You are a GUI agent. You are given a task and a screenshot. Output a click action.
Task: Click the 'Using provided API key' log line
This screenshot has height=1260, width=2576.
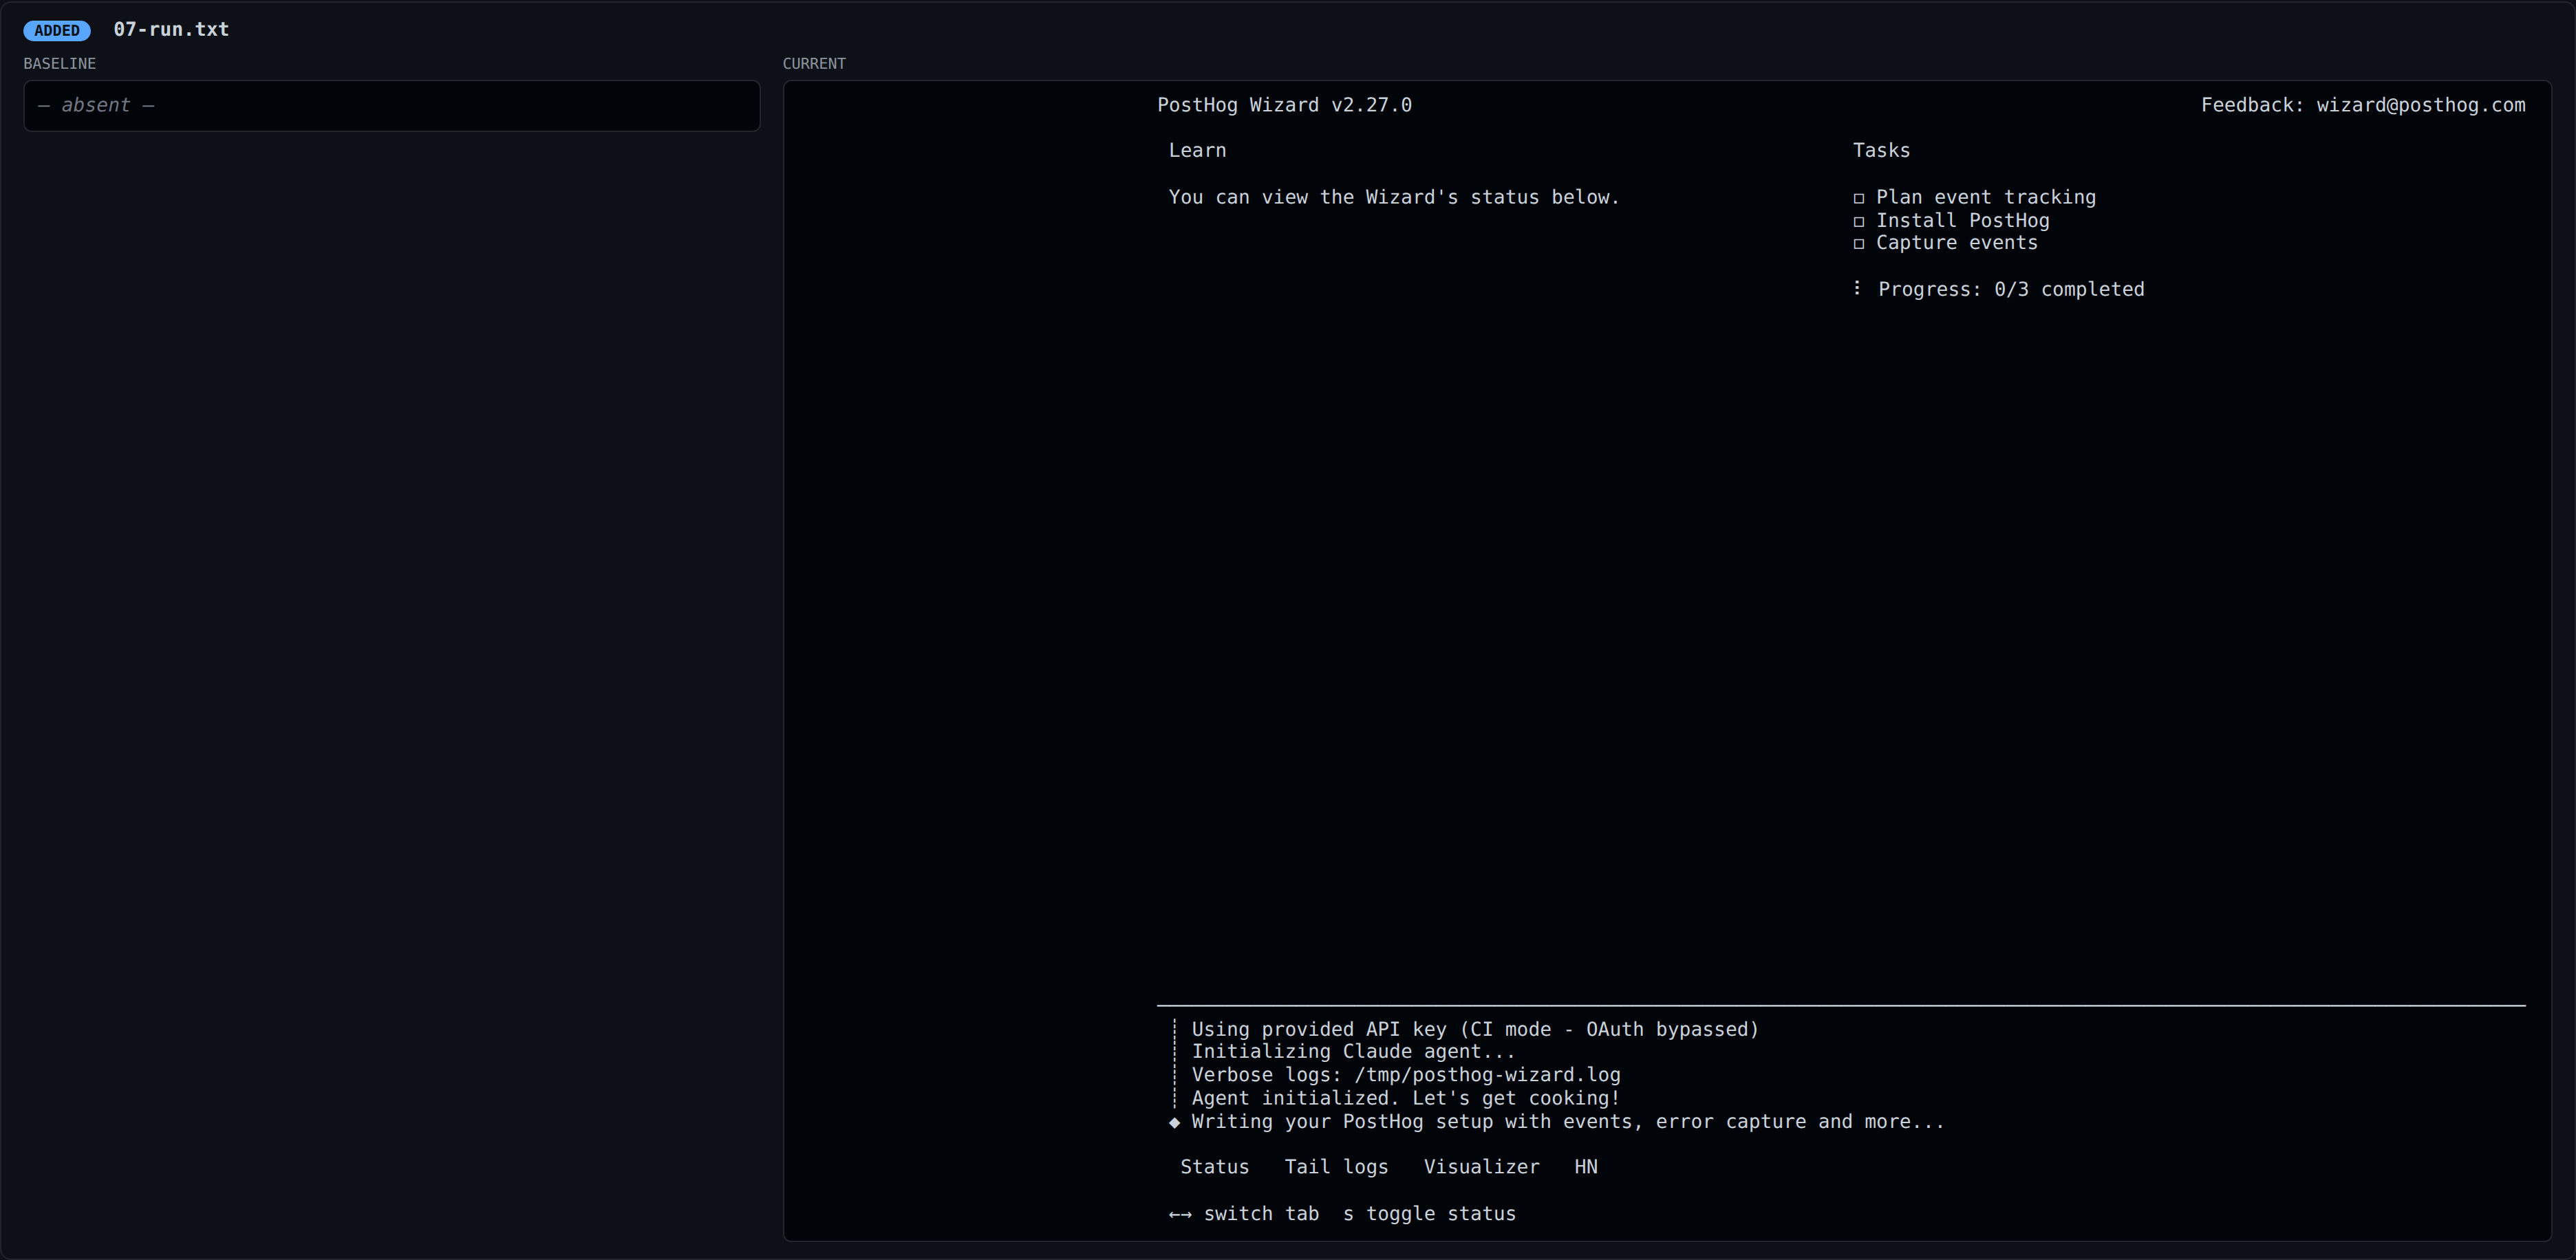1475,1029
